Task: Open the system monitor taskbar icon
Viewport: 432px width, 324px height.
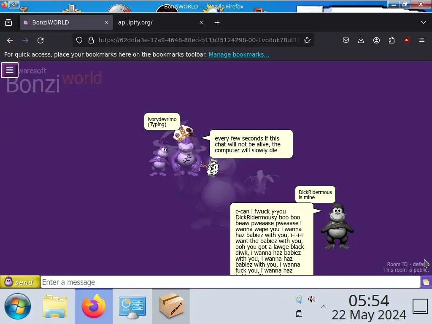Action: (132, 307)
